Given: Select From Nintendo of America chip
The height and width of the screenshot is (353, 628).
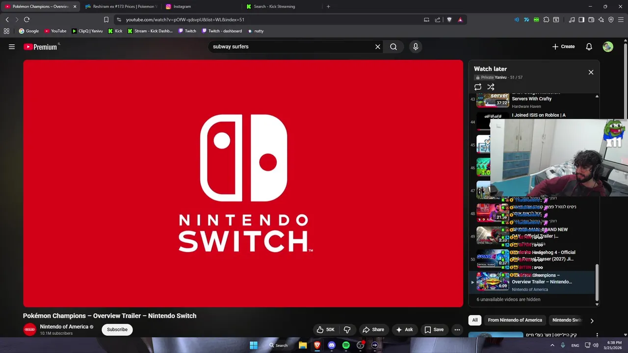Looking at the screenshot, I should (515, 320).
